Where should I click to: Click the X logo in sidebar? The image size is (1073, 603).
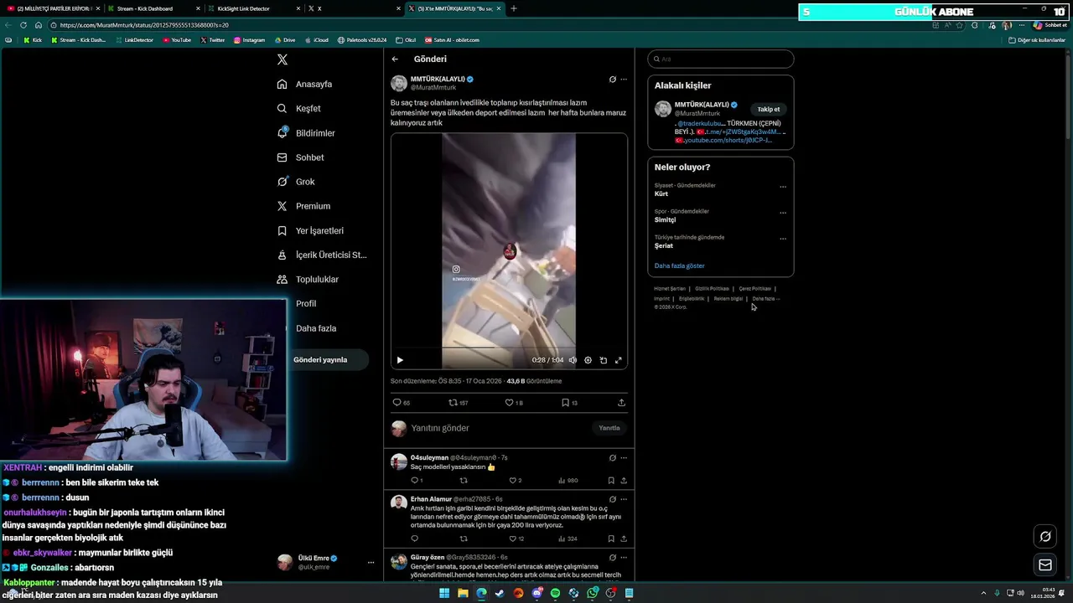click(x=283, y=59)
